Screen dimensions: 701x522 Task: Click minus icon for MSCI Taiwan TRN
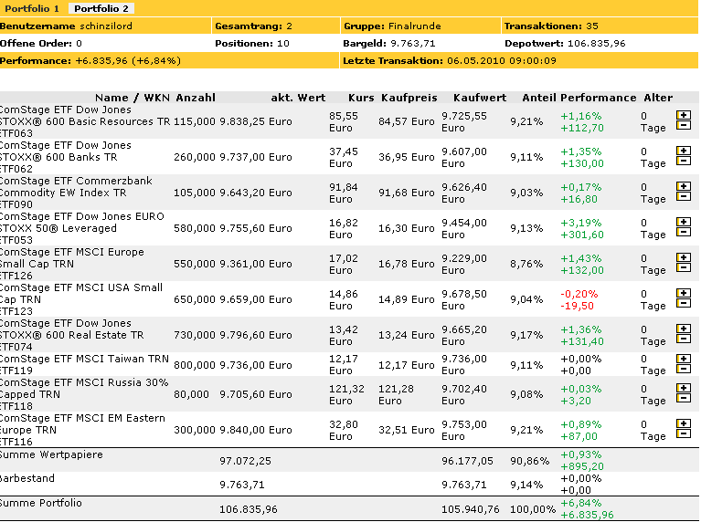[682, 370]
